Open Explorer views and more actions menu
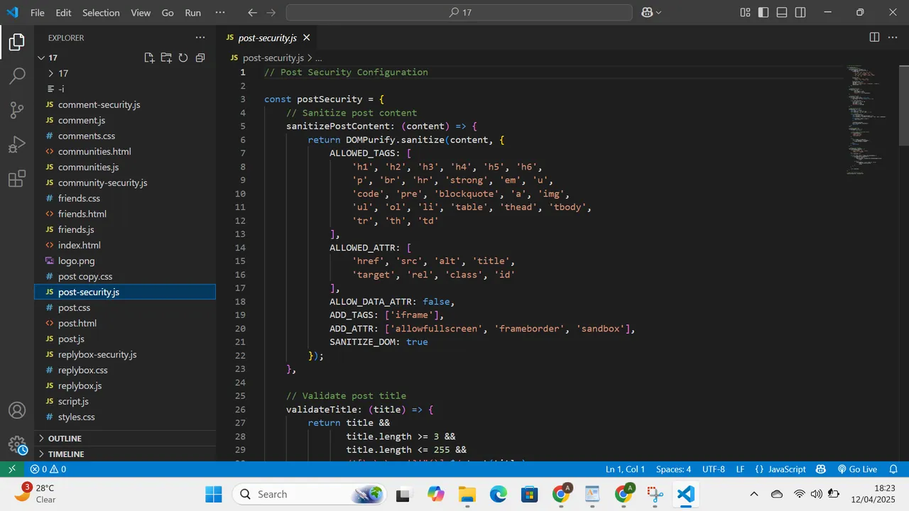 coord(200,38)
